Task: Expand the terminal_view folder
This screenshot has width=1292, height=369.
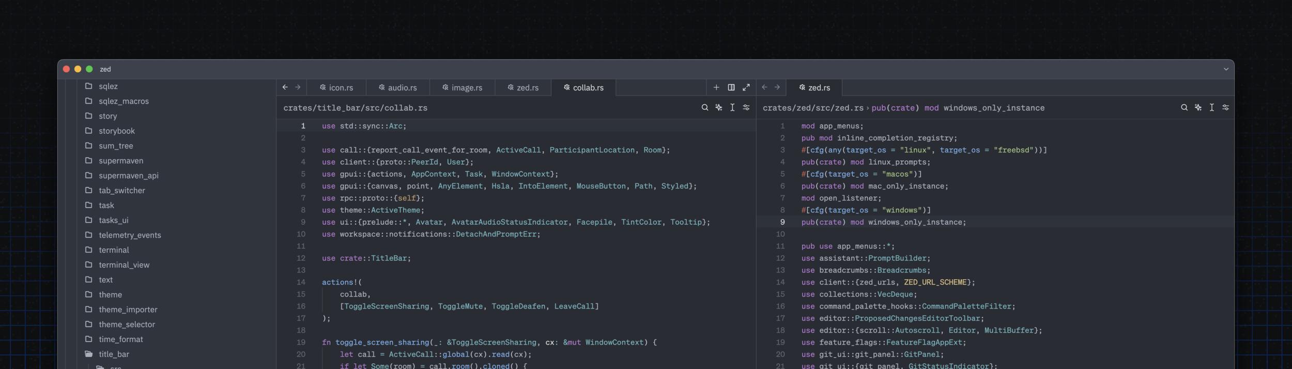Action: 124,265
